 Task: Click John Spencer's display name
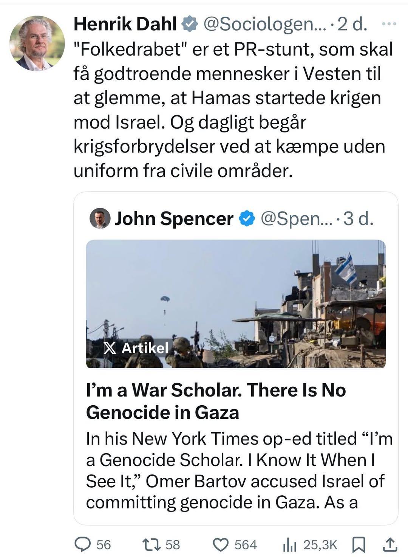pyautogui.click(x=174, y=219)
